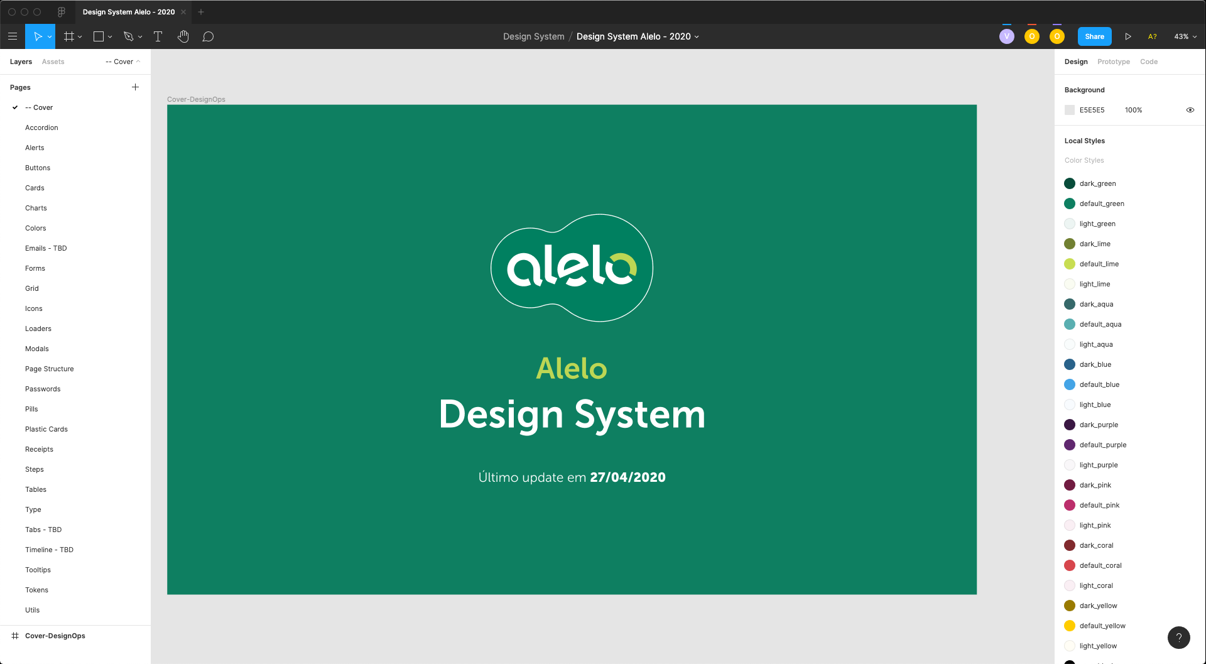Switch to the Assets tab
1206x664 pixels.
[53, 62]
